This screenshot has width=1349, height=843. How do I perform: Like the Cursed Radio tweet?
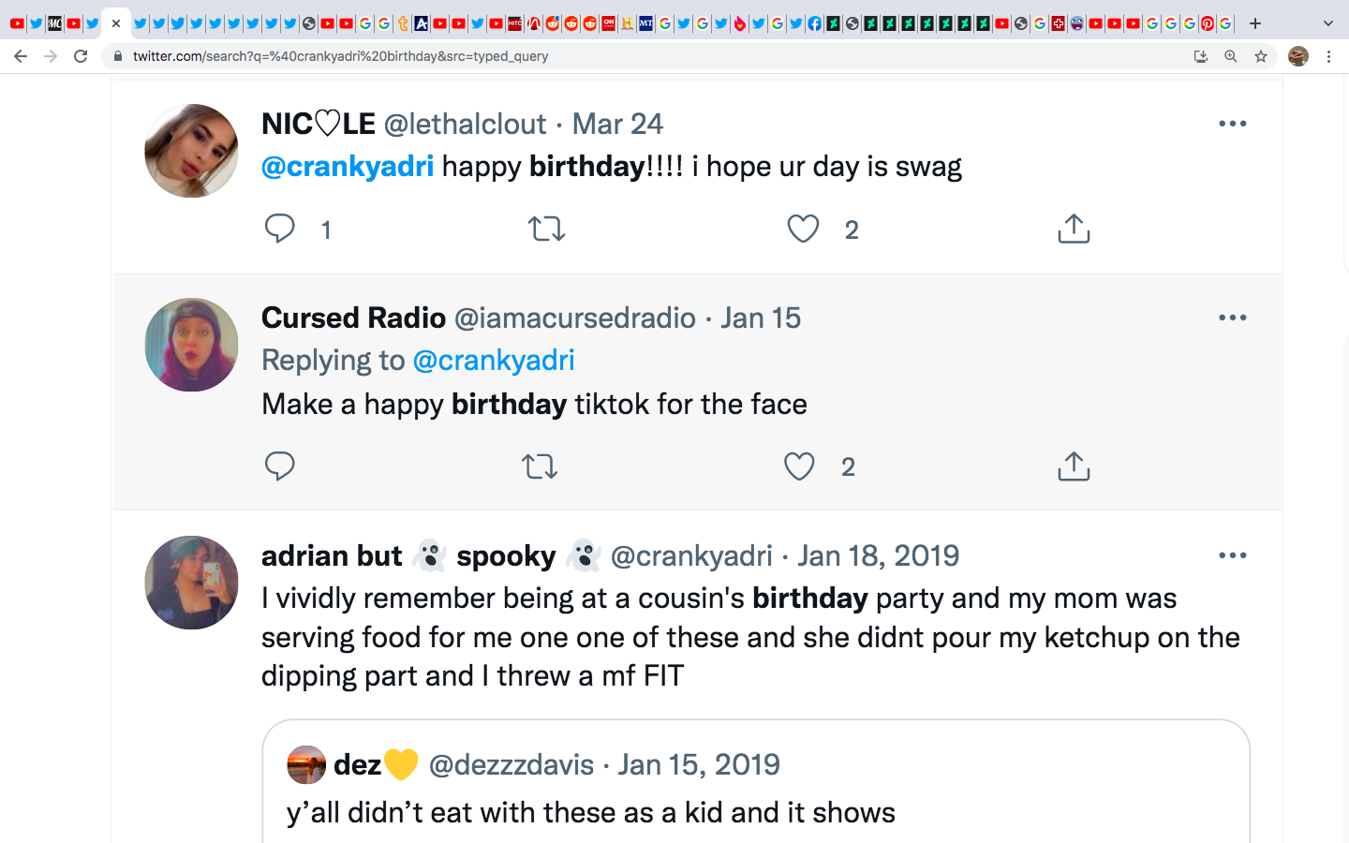click(799, 466)
